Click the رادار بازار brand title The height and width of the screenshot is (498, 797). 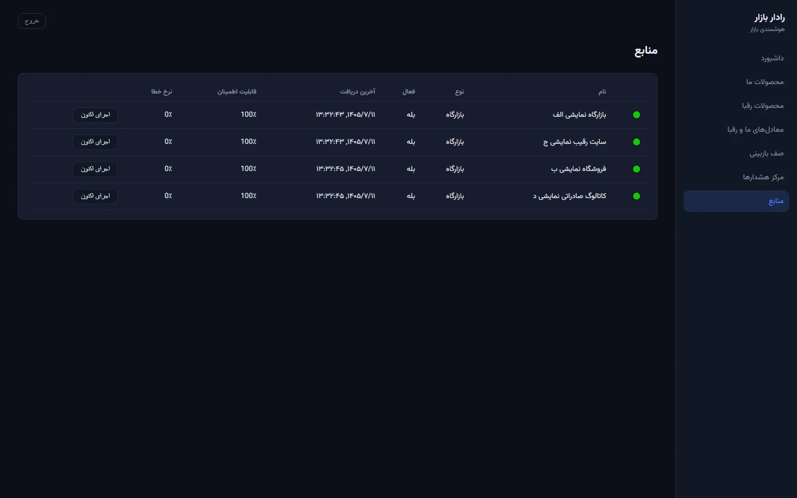click(x=769, y=18)
